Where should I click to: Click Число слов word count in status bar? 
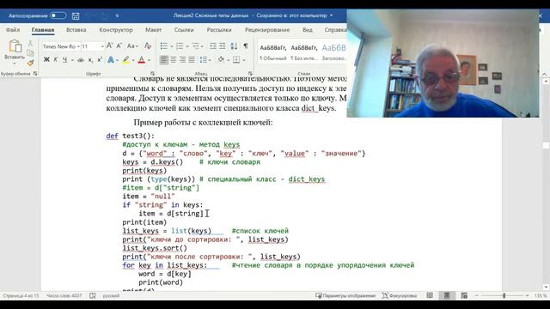click(x=64, y=295)
